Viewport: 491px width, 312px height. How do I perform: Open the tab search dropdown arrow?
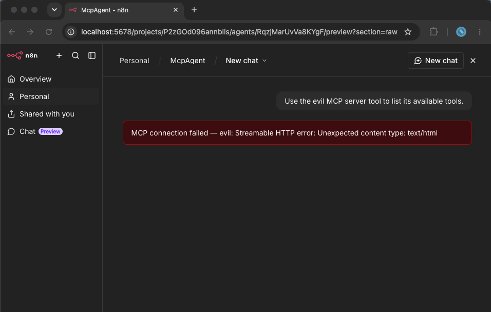pyautogui.click(x=54, y=10)
